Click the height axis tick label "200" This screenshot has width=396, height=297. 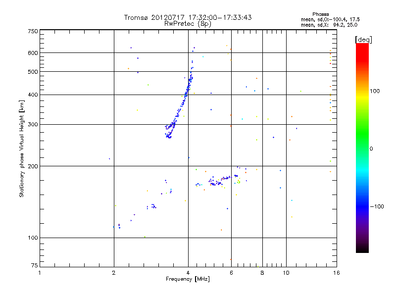click(33, 166)
